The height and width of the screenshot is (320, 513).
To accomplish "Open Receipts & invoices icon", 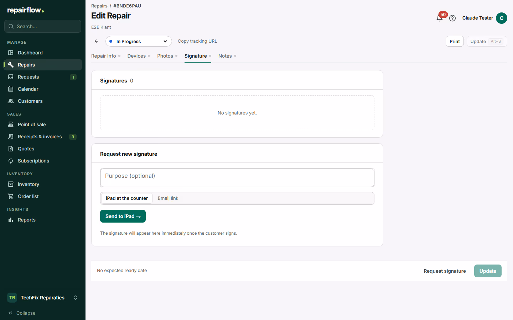I will tap(11, 137).
